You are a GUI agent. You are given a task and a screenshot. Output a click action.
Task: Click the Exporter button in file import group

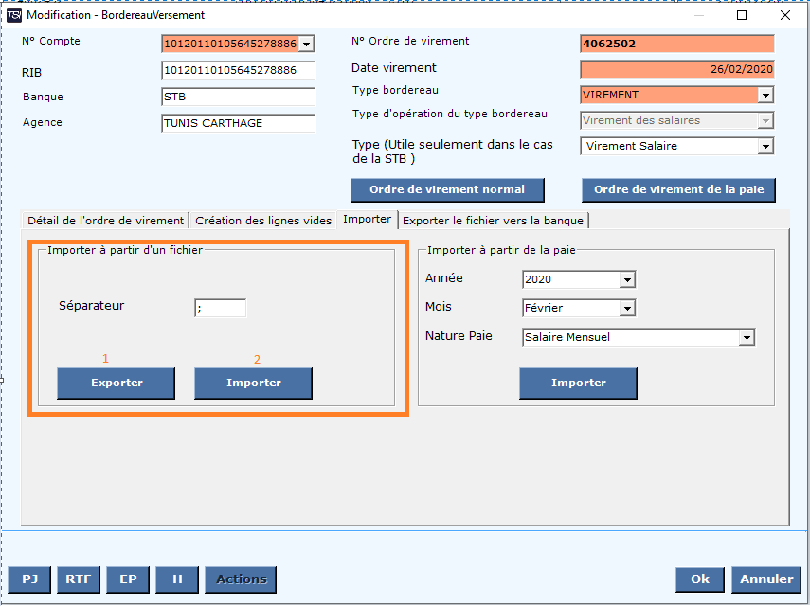click(117, 383)
